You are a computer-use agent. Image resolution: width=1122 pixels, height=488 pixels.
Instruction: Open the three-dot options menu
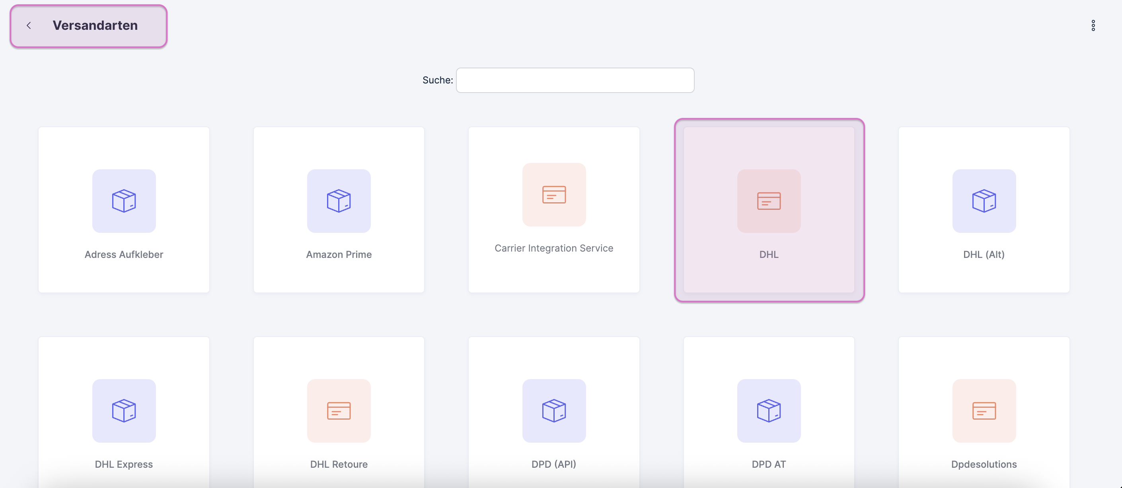click(x=1093, y=26)
